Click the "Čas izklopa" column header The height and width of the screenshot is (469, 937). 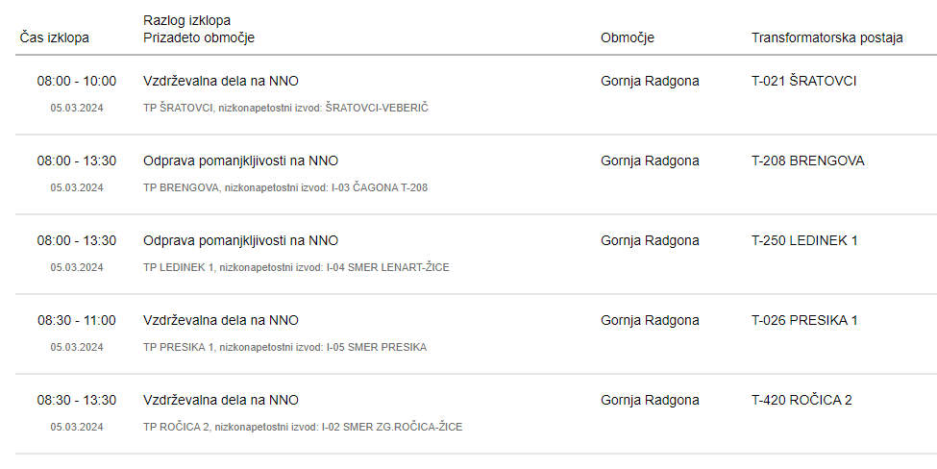[x=54, y=37]
